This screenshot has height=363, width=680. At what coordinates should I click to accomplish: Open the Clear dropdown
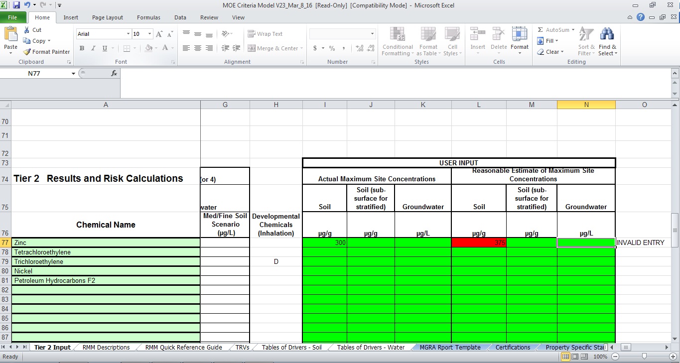click(550, 52)
